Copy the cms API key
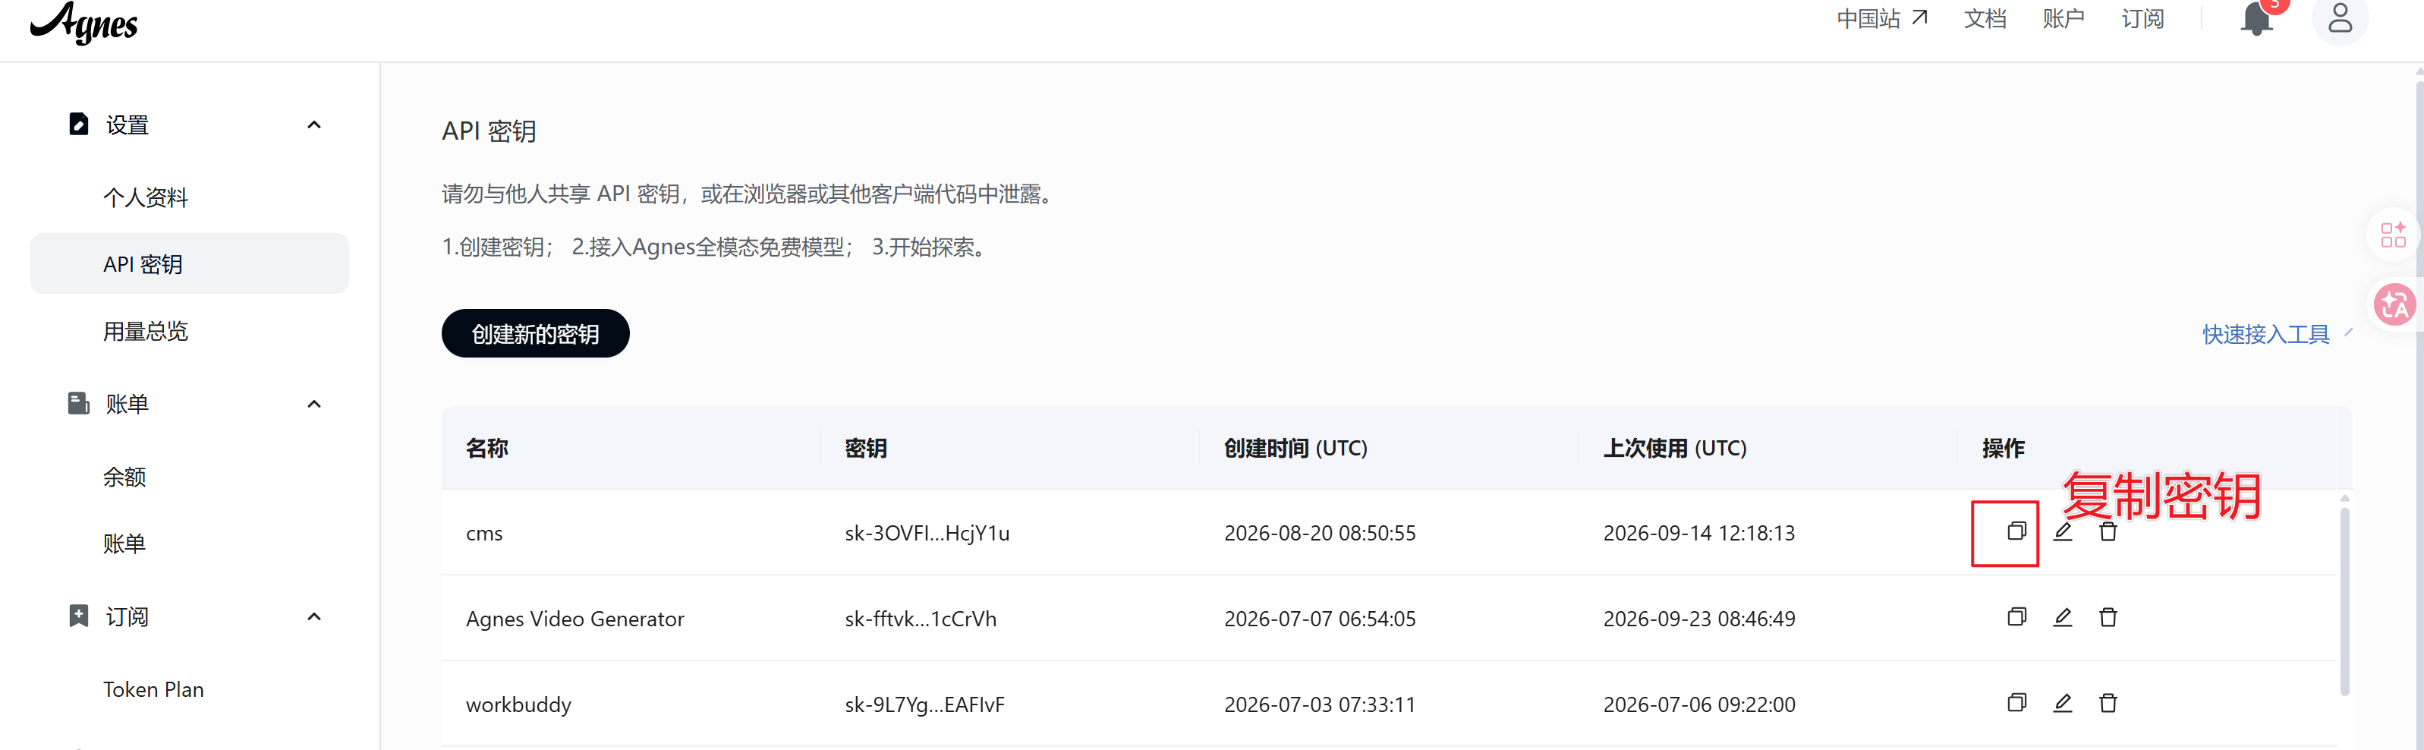 point(2016,531)
